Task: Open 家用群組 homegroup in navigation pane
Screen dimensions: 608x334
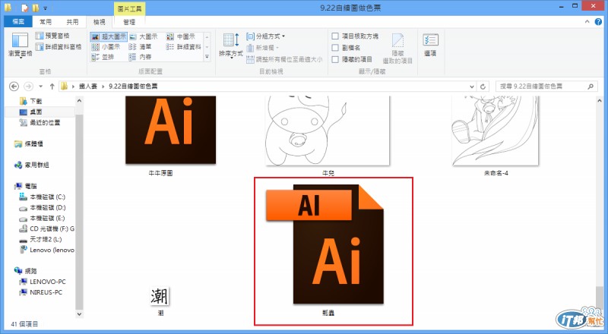Action: point(31,165)
